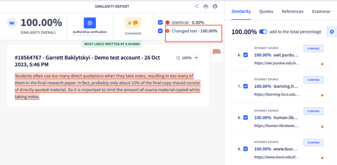
Task: Download the similarity report
Action: (215, 6)
